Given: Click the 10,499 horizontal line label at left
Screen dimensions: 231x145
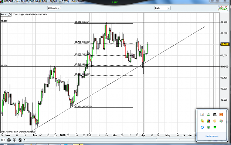Looking at the screenshot, I should pyautogui.click(x=4, y=65).
